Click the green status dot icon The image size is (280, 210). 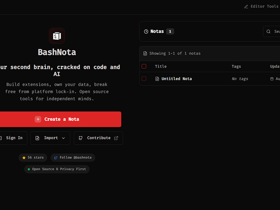29,169
